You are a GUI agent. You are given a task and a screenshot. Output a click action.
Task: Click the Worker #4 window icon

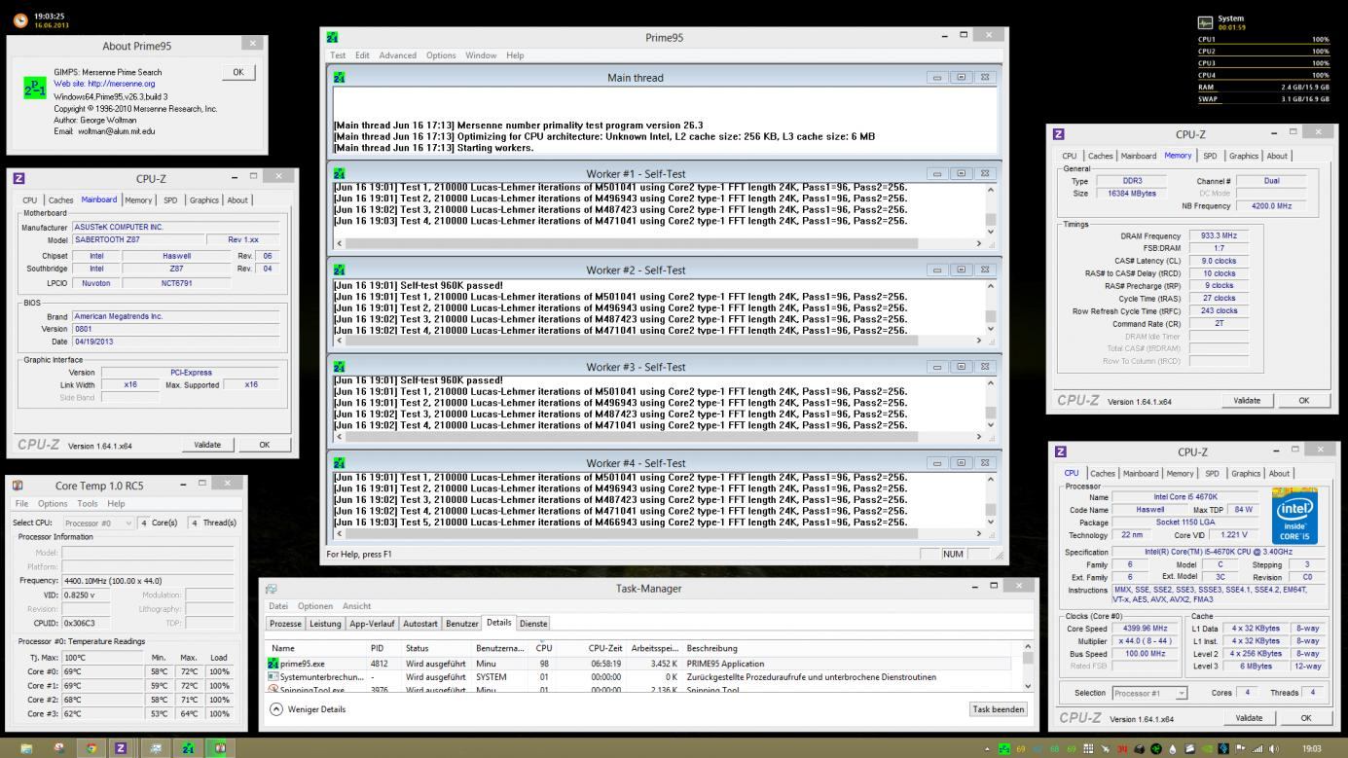click(x=340, y=463)
